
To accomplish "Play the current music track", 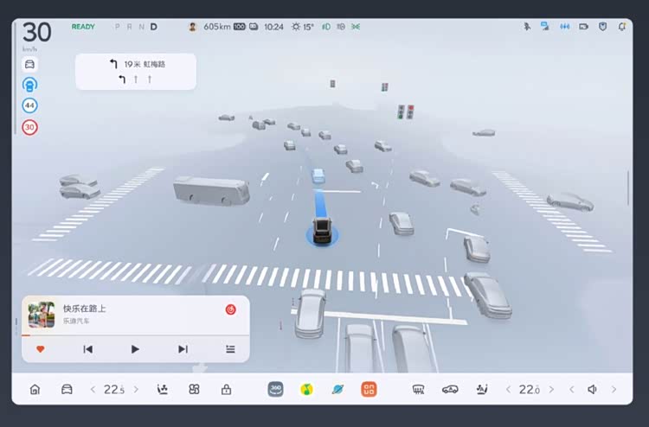I will tap(135, 349).
